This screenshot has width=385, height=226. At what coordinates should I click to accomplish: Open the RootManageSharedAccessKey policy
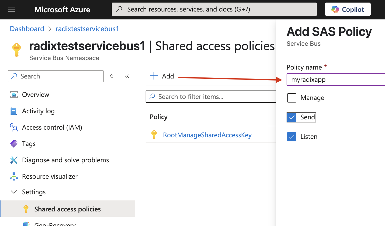pyautogui.click(x=207, y=135)
